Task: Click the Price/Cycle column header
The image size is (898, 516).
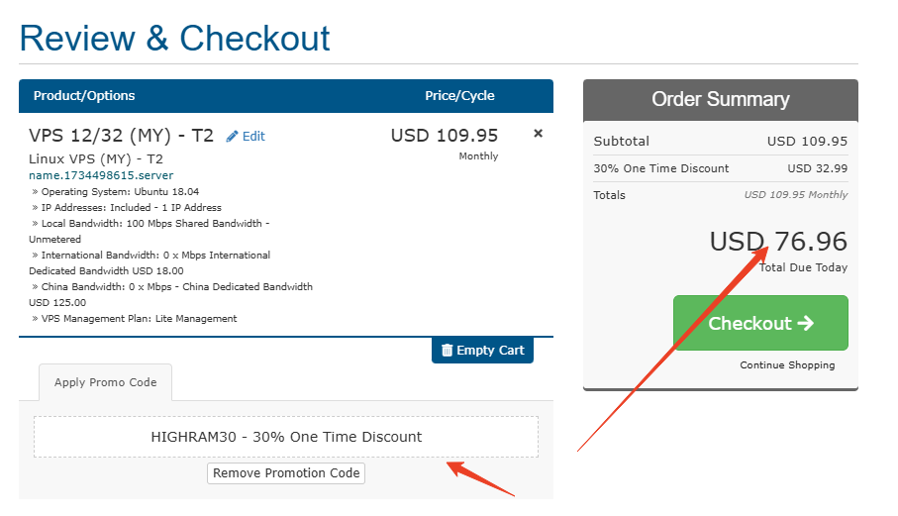Action: [459, 96]
